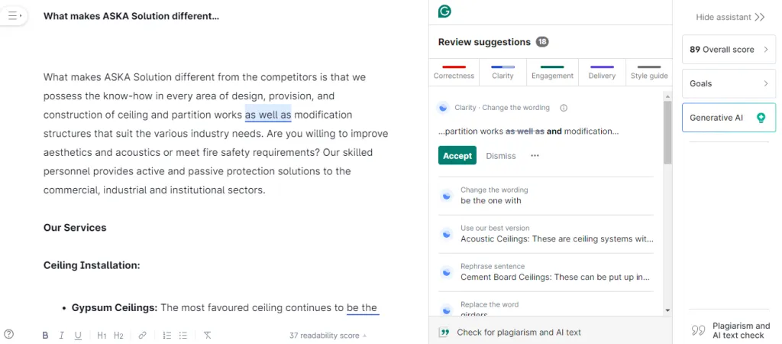Expand the 37 readability score popup
Screen dimensions: 782x344
[328, 336]
